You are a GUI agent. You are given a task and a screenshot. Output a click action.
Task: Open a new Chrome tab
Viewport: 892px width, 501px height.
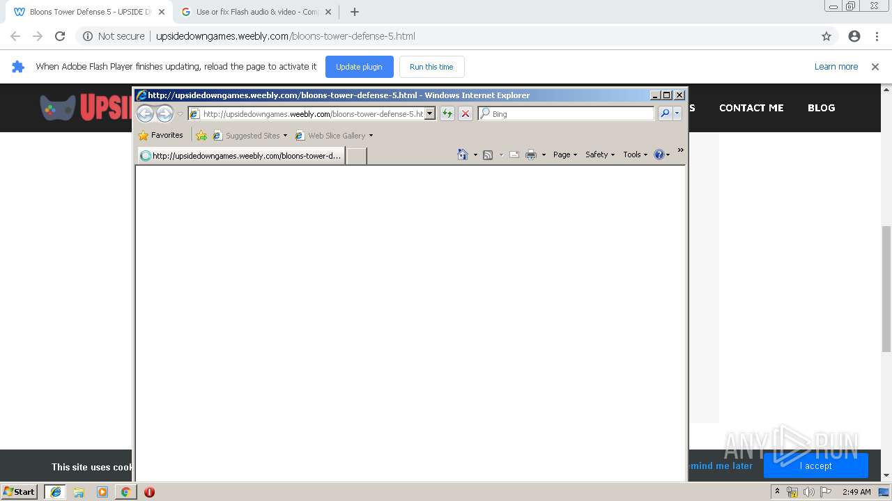click(355, 12)
